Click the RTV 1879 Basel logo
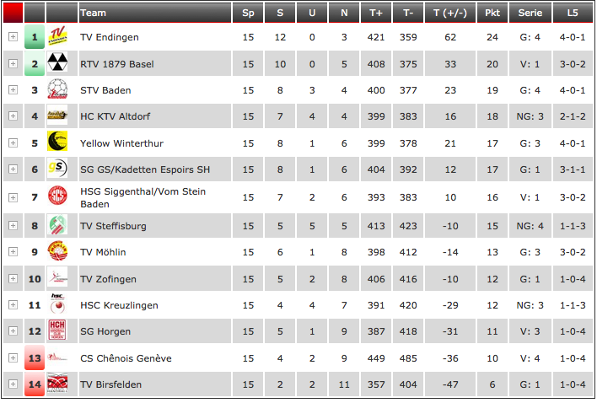Screen dimensions: 597x403 (x=57, y=62)
